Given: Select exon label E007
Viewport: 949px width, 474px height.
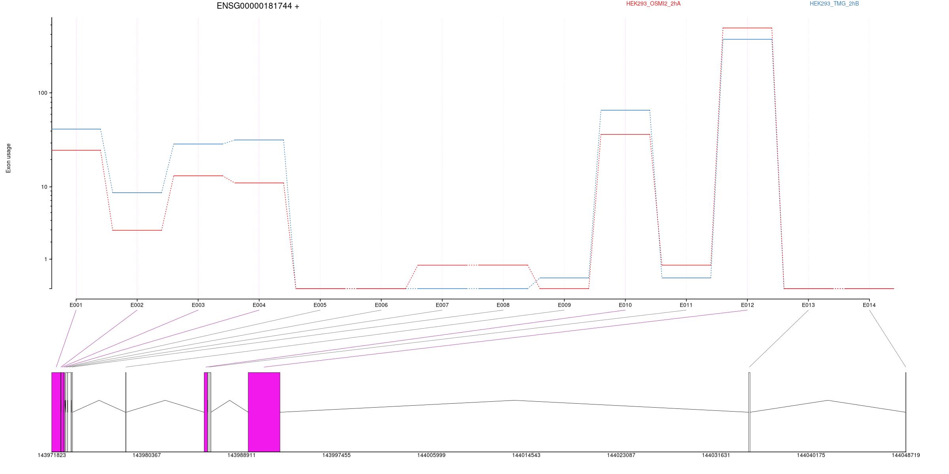Looking at the screenshot, I should [x=442, y=305].
